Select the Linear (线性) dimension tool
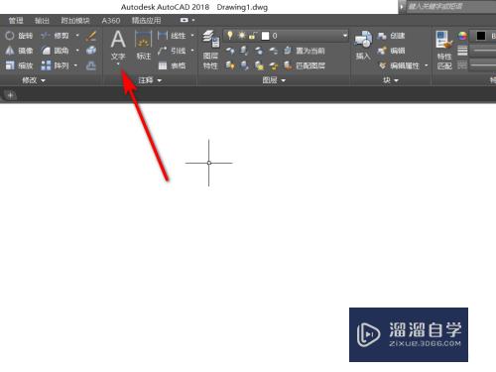 point(172,36)
